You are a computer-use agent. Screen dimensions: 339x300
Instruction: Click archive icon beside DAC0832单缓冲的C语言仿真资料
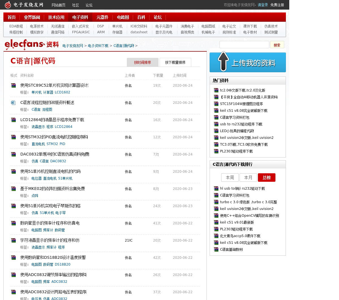point(13,154)
